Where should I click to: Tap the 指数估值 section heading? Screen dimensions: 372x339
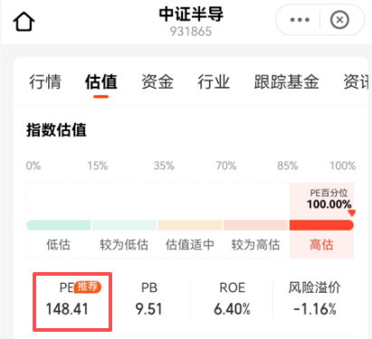(56, 130)
